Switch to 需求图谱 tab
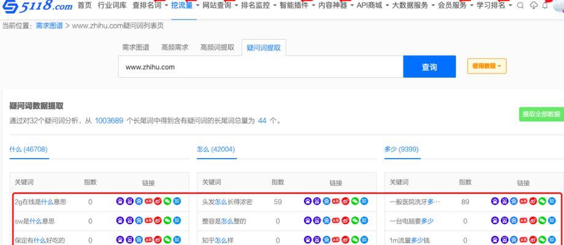The height and width of the screenshot is (245, 564). pyautogui.click(x=135, y=47)
